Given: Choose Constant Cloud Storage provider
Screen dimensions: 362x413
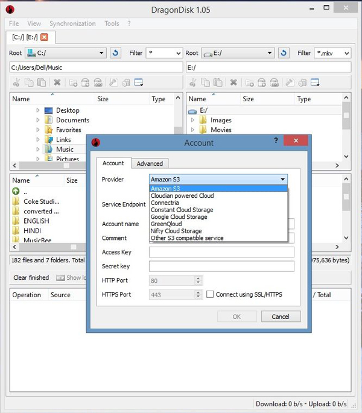Looking at the screenshot, I should [218, 210].
